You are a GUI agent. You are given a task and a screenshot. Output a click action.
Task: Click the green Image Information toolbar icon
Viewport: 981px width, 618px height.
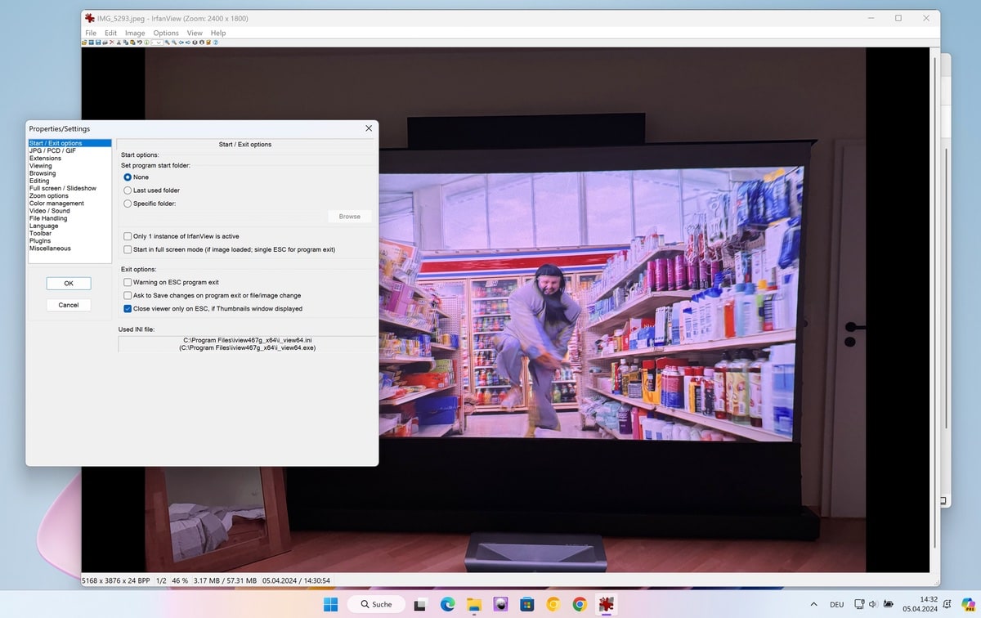click(146, 42)
